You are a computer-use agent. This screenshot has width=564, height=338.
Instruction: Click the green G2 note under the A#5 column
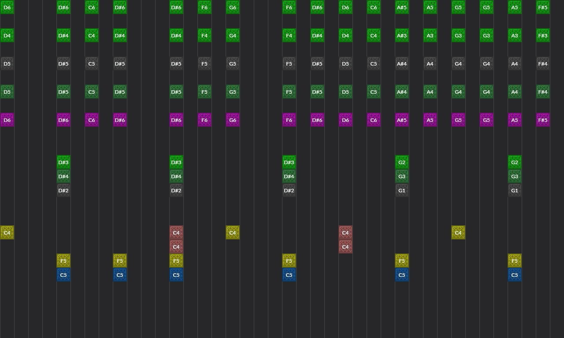point(401,162)
